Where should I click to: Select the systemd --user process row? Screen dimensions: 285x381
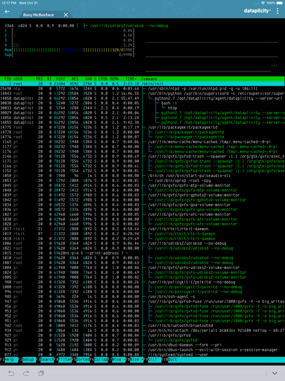(x=142, y=355)
